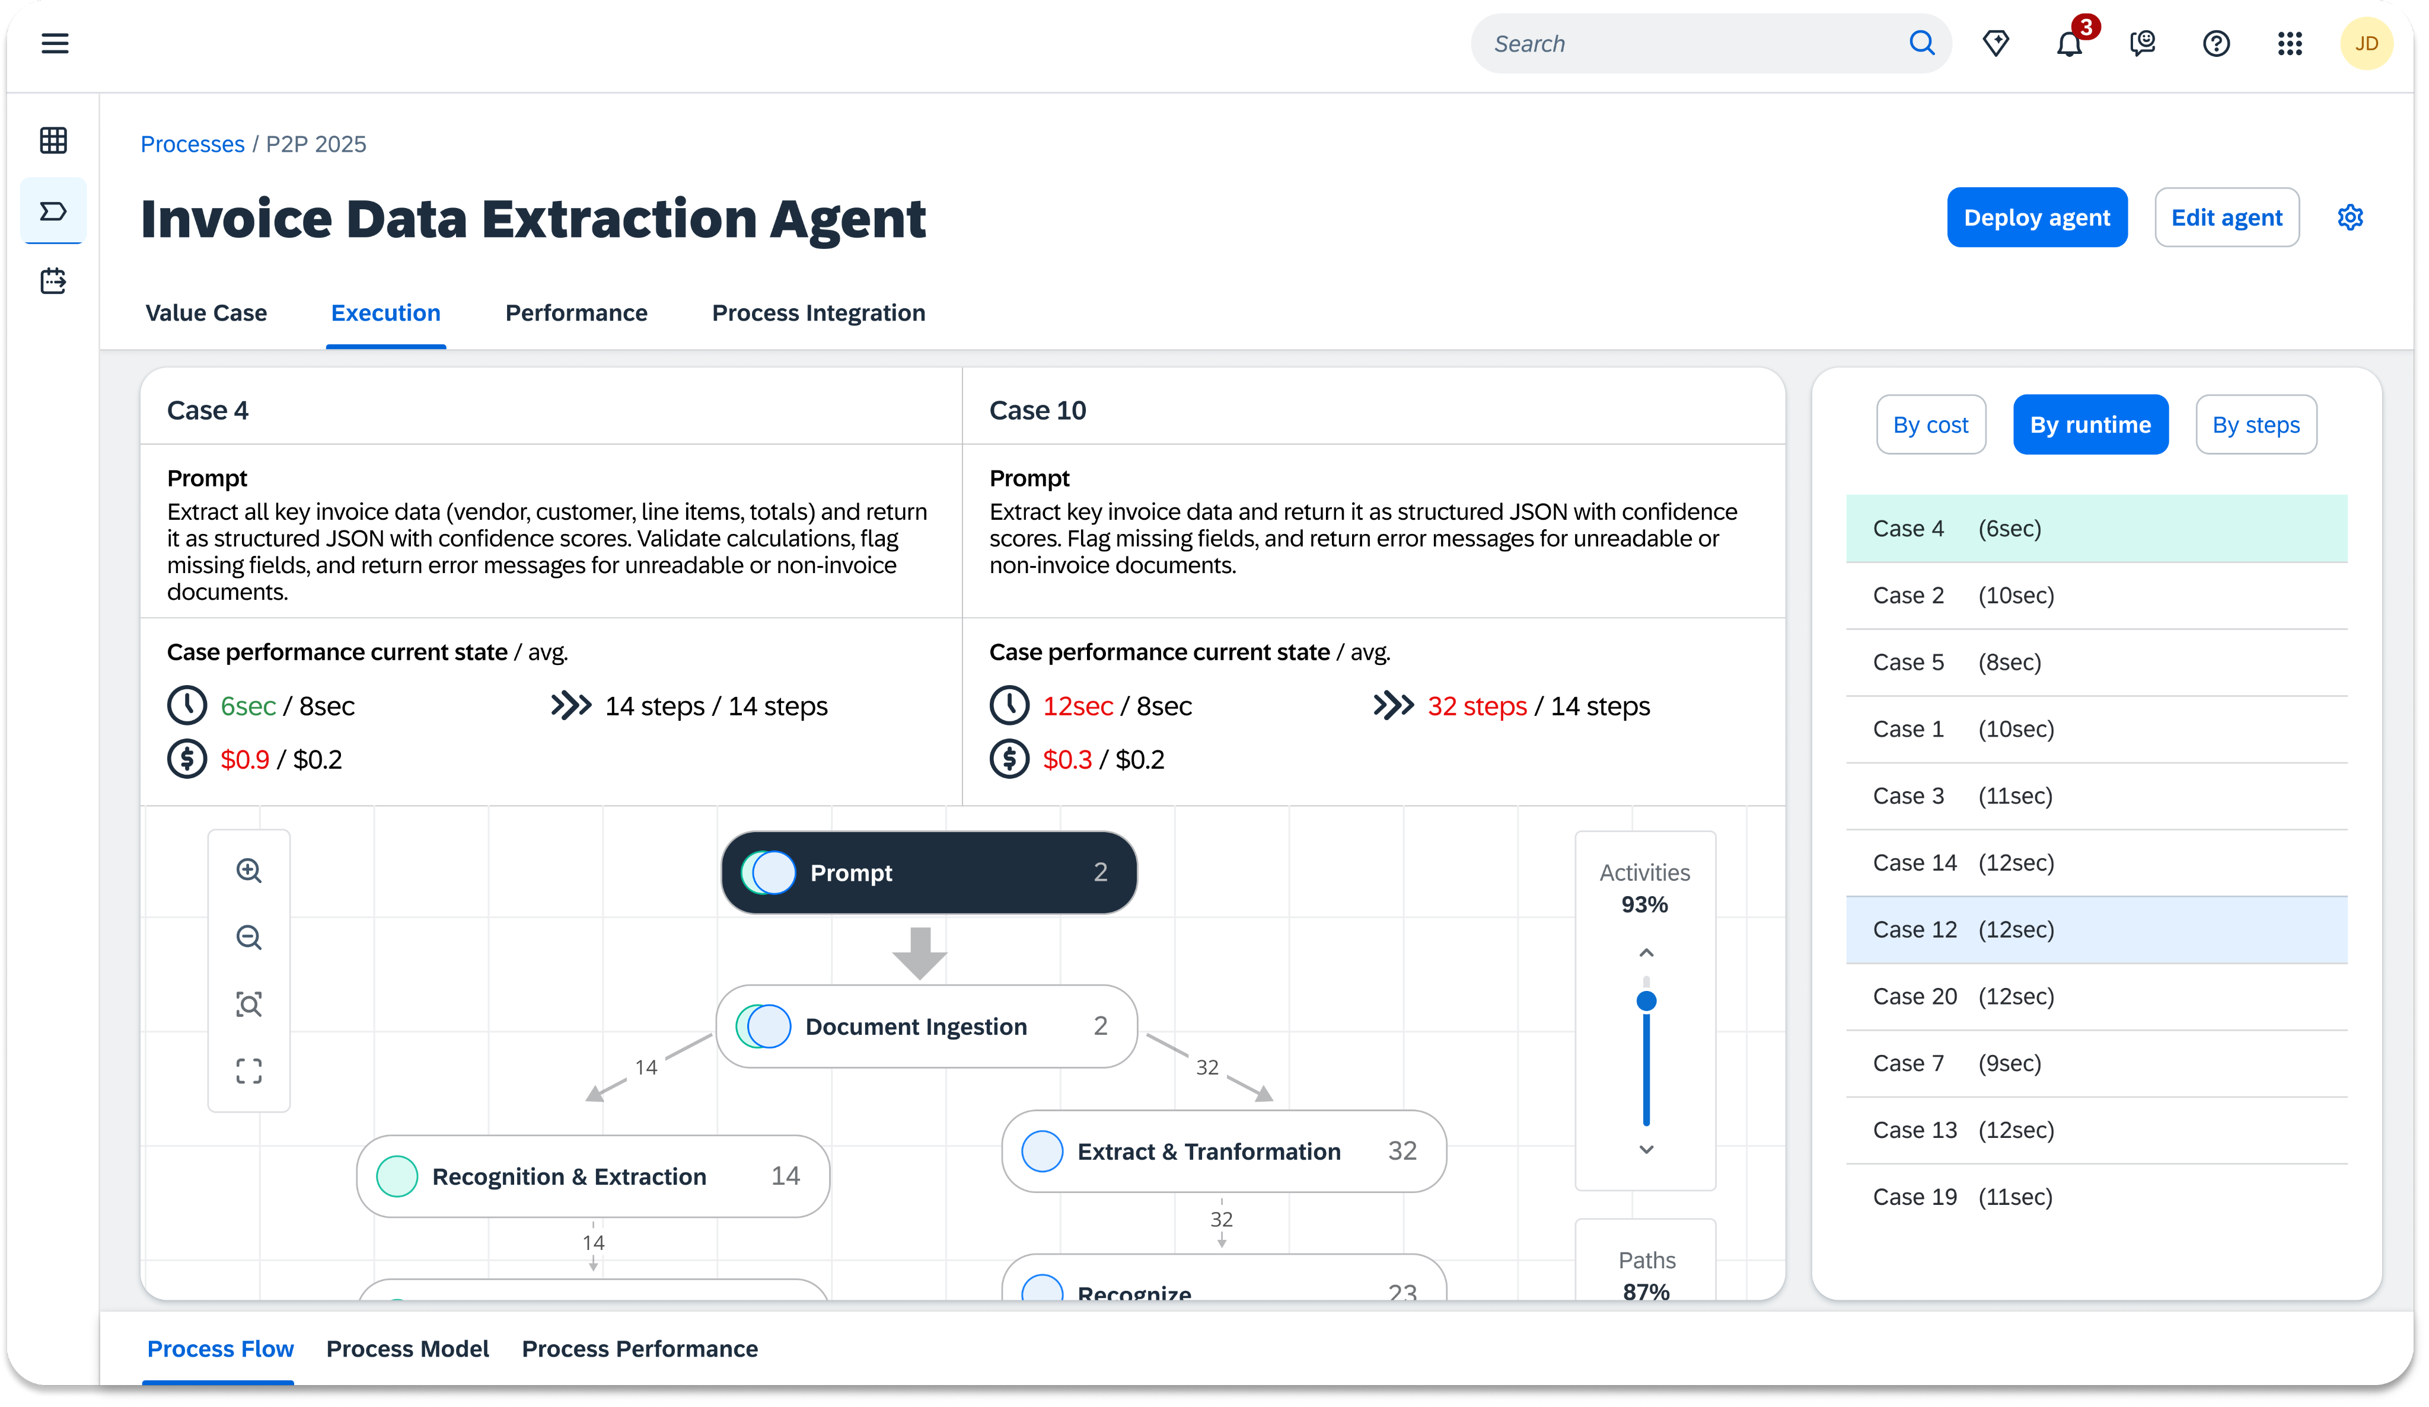Open the help question mark icon
2429x1407 pixels.
[2216, 44]
